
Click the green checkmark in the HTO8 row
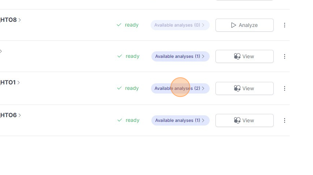[x=119, y=25]
